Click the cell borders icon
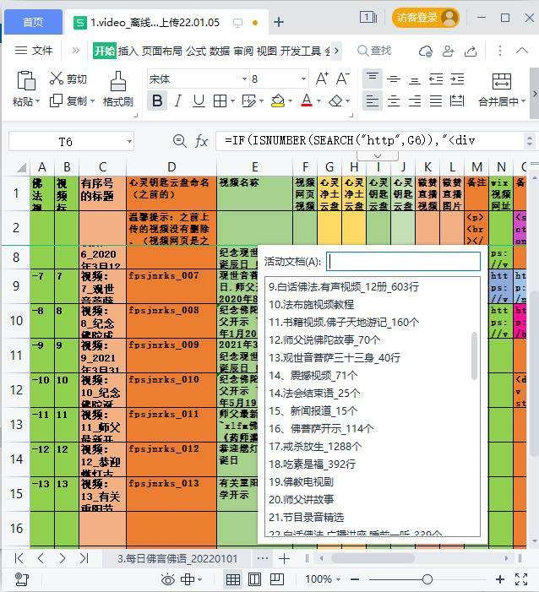Screen dimensions: 539x592 [220, 100]
